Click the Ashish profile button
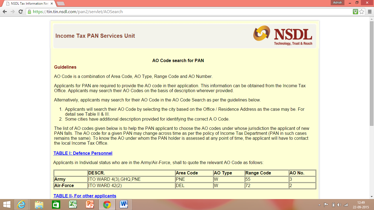Image resolution: width=374 pixels, height=210 pixels. coord(337,2)
